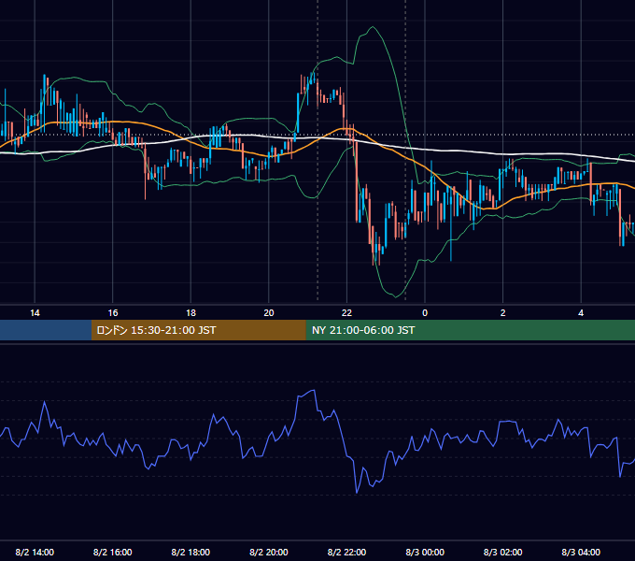Click time axis label 22
Viewport: 635px width, 561px height.
346,313
